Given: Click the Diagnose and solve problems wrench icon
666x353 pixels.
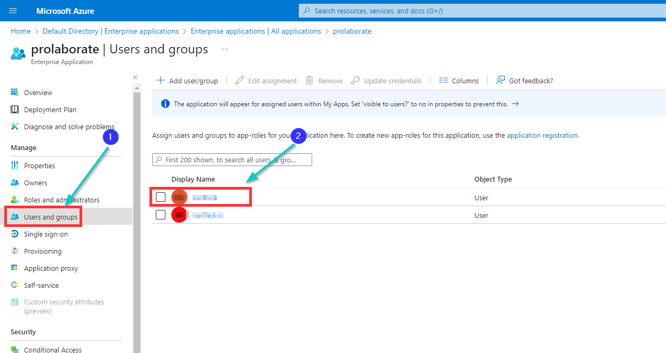Looking at the screenshot, I should point(14,127).
